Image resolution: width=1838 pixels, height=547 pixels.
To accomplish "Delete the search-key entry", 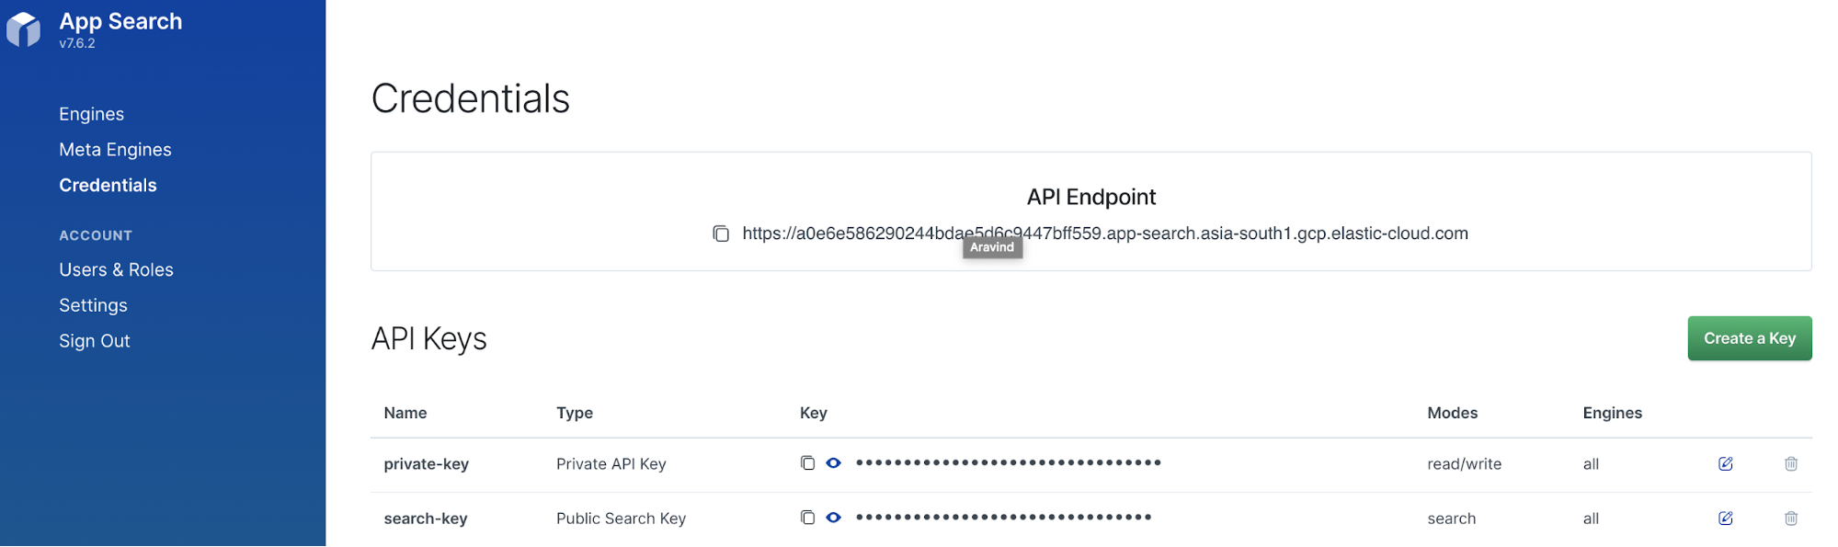I will (1790, 518).
